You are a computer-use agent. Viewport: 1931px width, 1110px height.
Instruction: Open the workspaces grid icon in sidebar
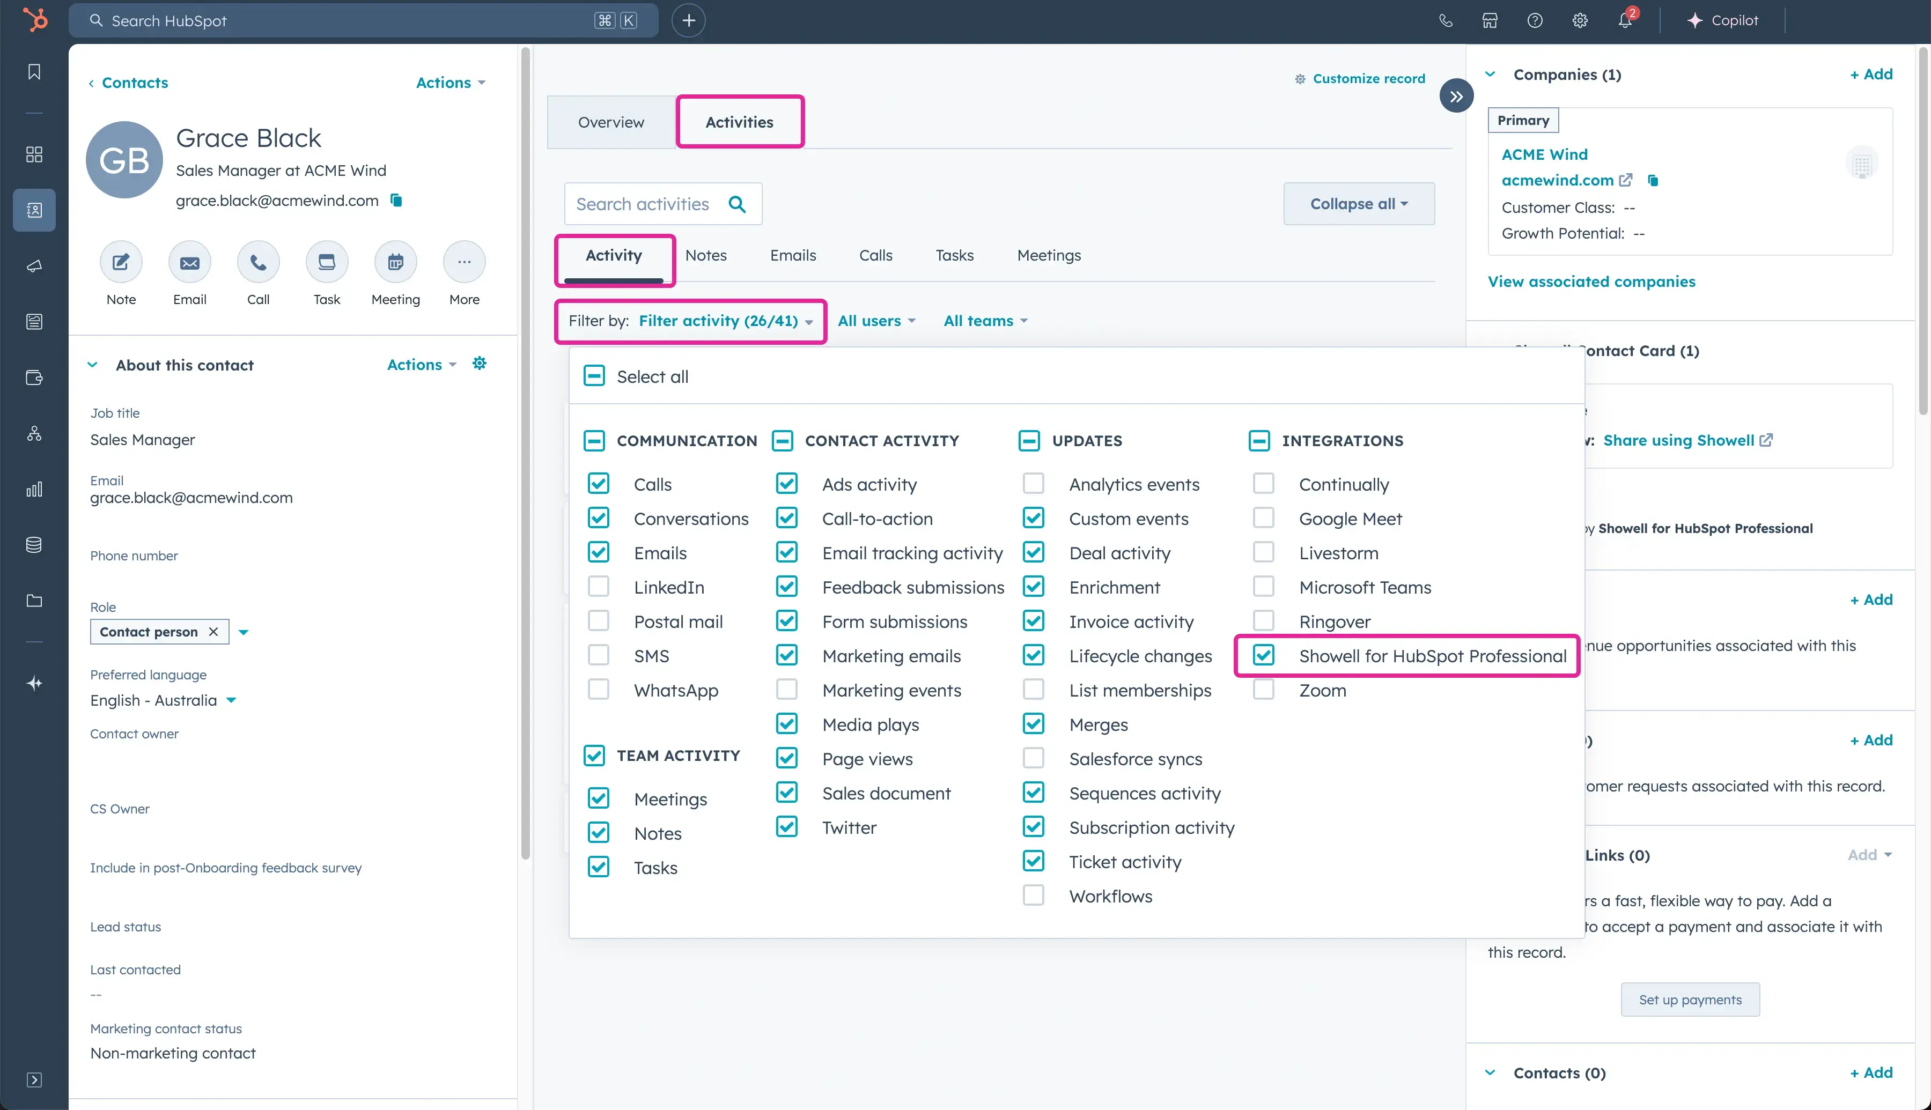tap(34, 155)
